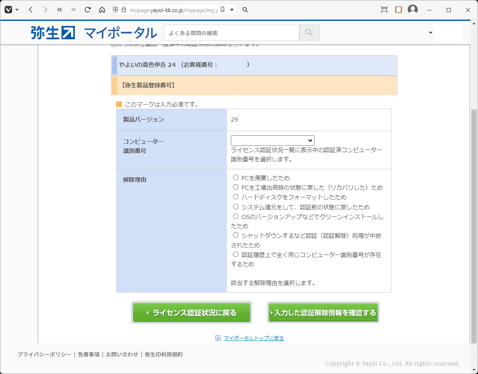Click the rewind history button
This screenshot has width=478, height=374.
59,10
